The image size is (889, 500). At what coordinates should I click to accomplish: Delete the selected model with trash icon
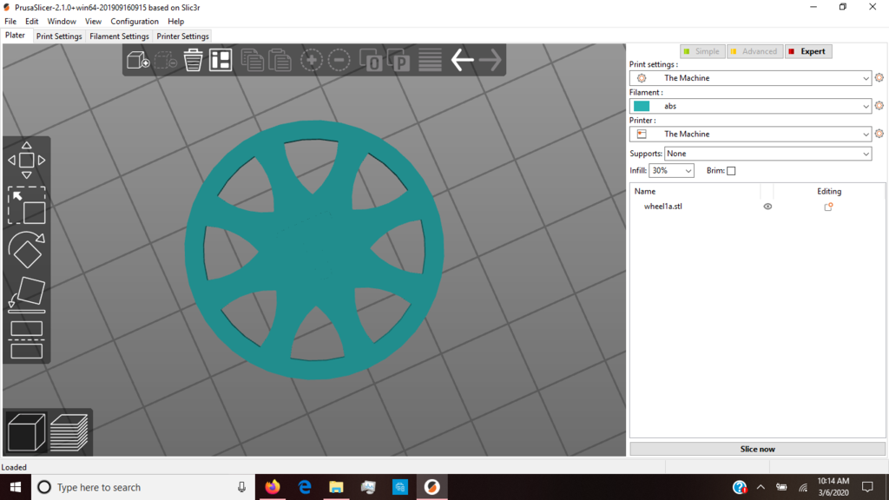click(x=192, y=59)
